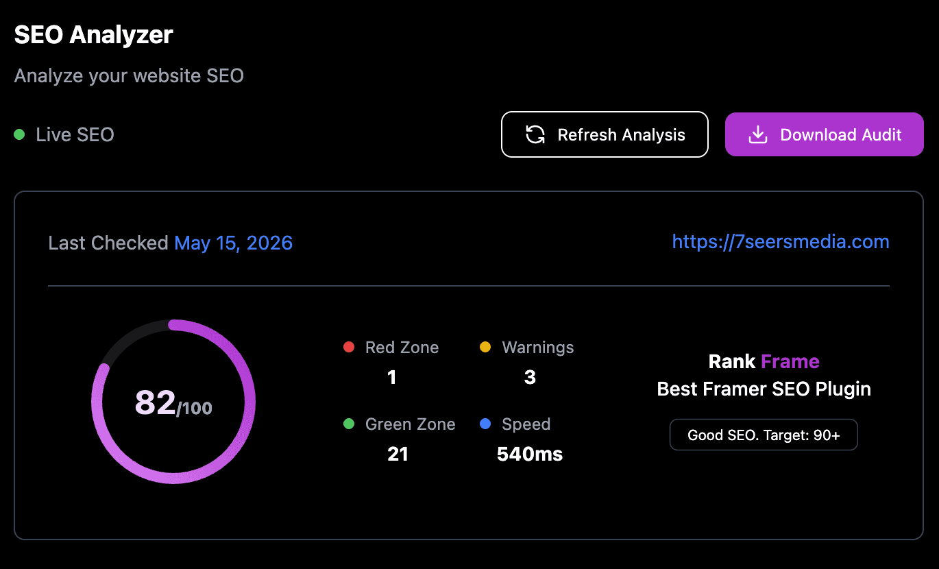Click the Last Checked label
Viewport: 939px width, 569px height.
coord(108,243)
